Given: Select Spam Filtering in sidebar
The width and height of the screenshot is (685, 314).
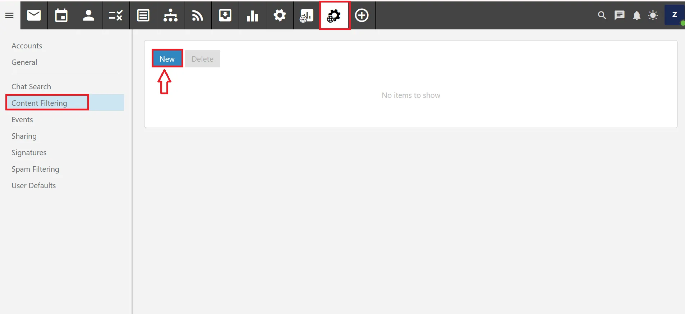Looking at the screenshot, I should [35, 169].
